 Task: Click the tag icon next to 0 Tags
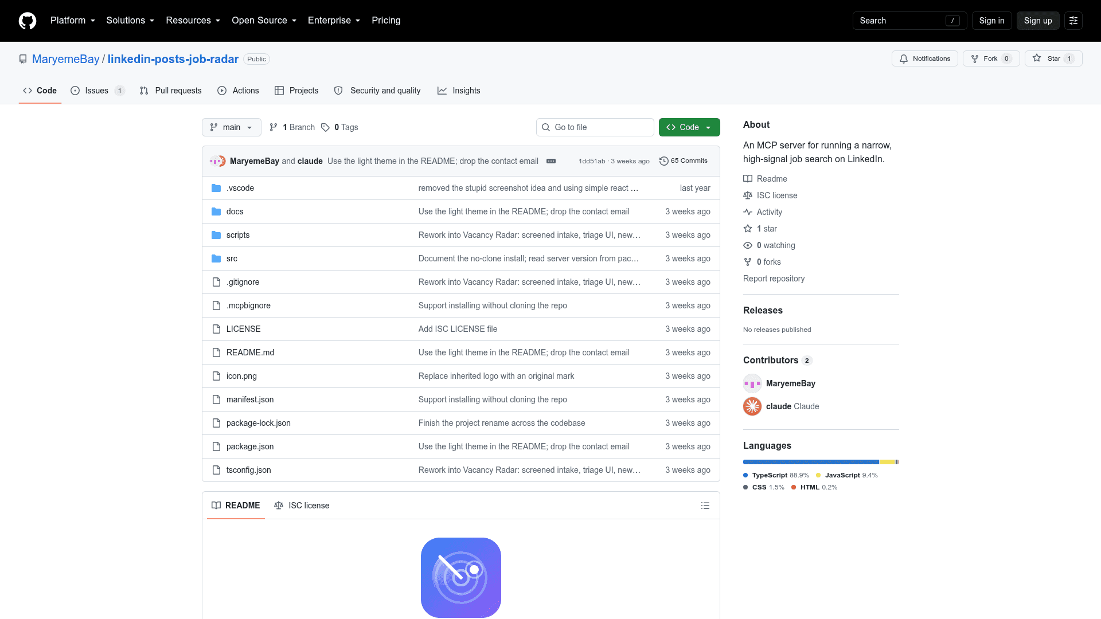[325, 127]
